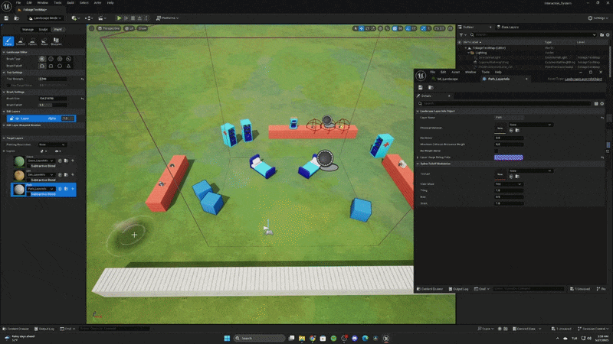
Task: Open Texture None dropdown
Action: click(530, 170)
